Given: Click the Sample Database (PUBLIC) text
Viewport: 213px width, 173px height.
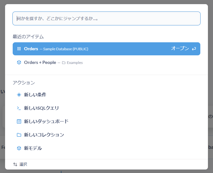Looking at the screenshot, I should pyautogui.click(x=66, y=49).
